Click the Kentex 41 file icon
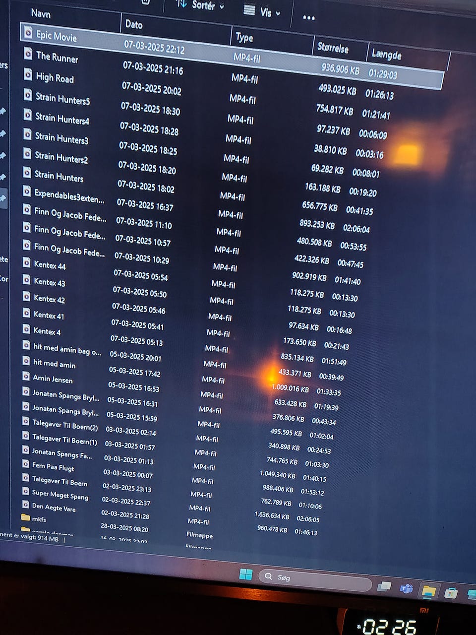The image size is (476, 635). (x=26, y=313)
